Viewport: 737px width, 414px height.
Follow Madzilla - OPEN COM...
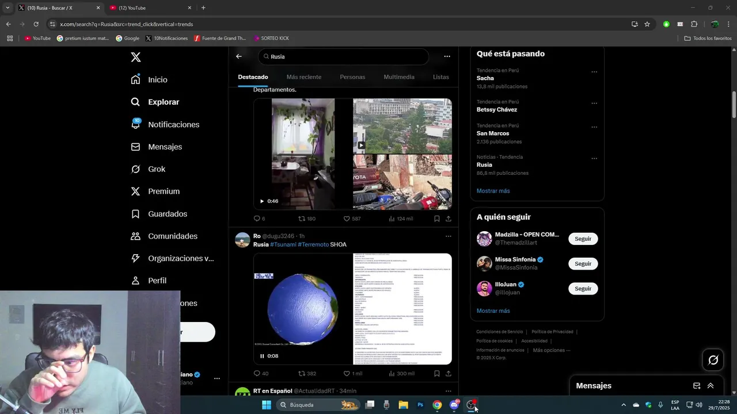coord(583,239)
